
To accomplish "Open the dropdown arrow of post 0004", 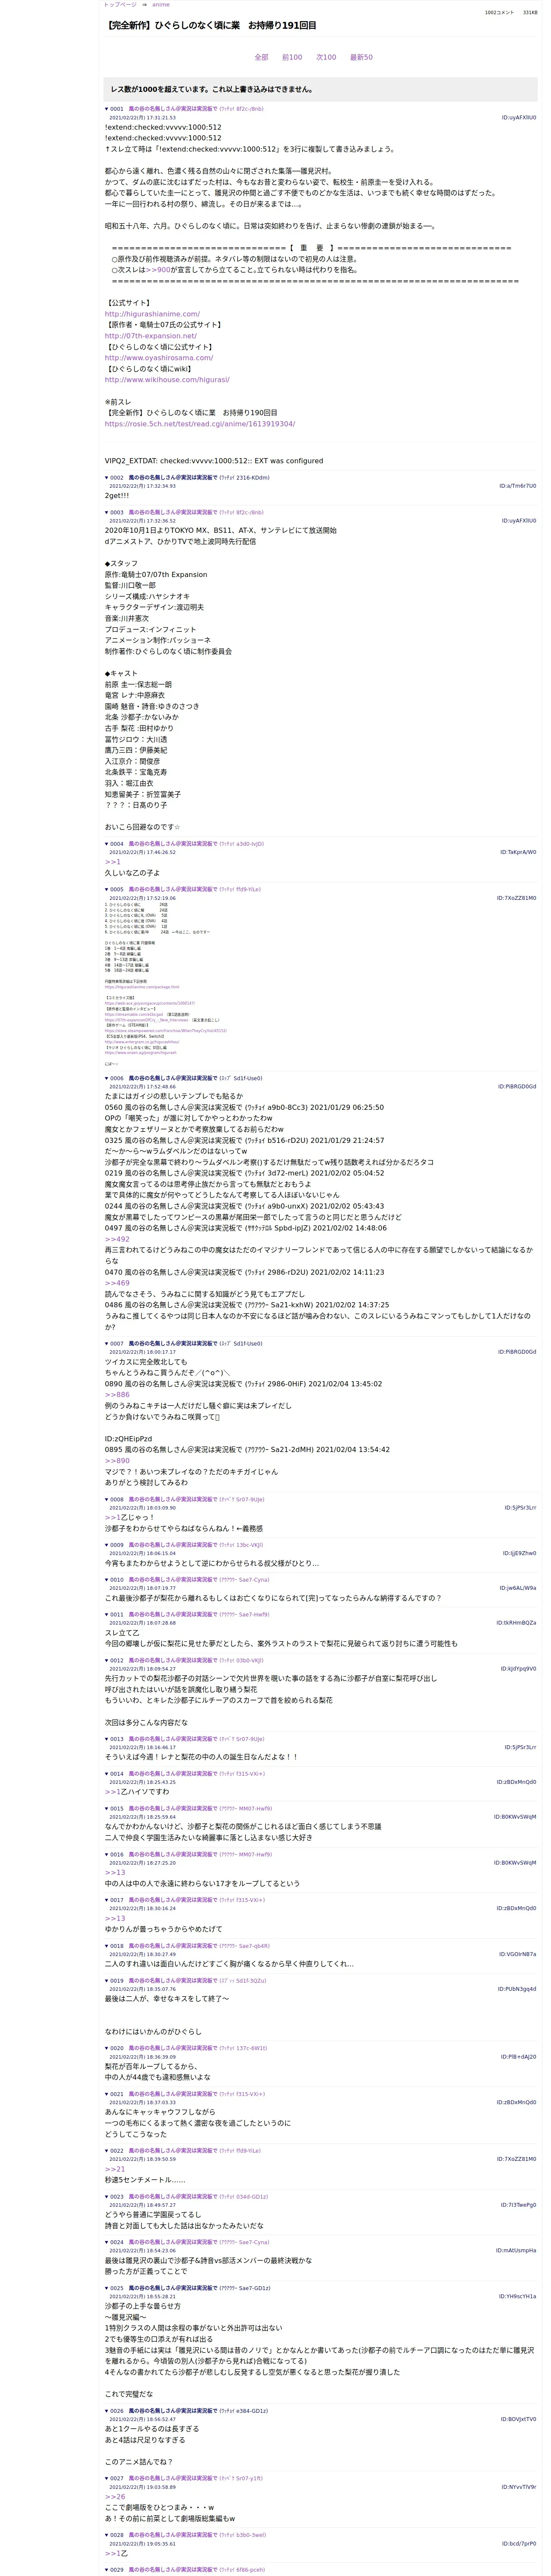I will coord(107,844).
